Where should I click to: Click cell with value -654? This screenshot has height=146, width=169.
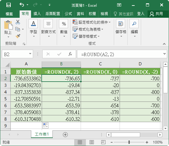[x=100, y=106]
